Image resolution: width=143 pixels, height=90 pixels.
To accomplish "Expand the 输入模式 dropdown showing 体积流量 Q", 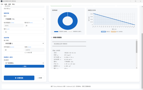I will coord(24,43).
